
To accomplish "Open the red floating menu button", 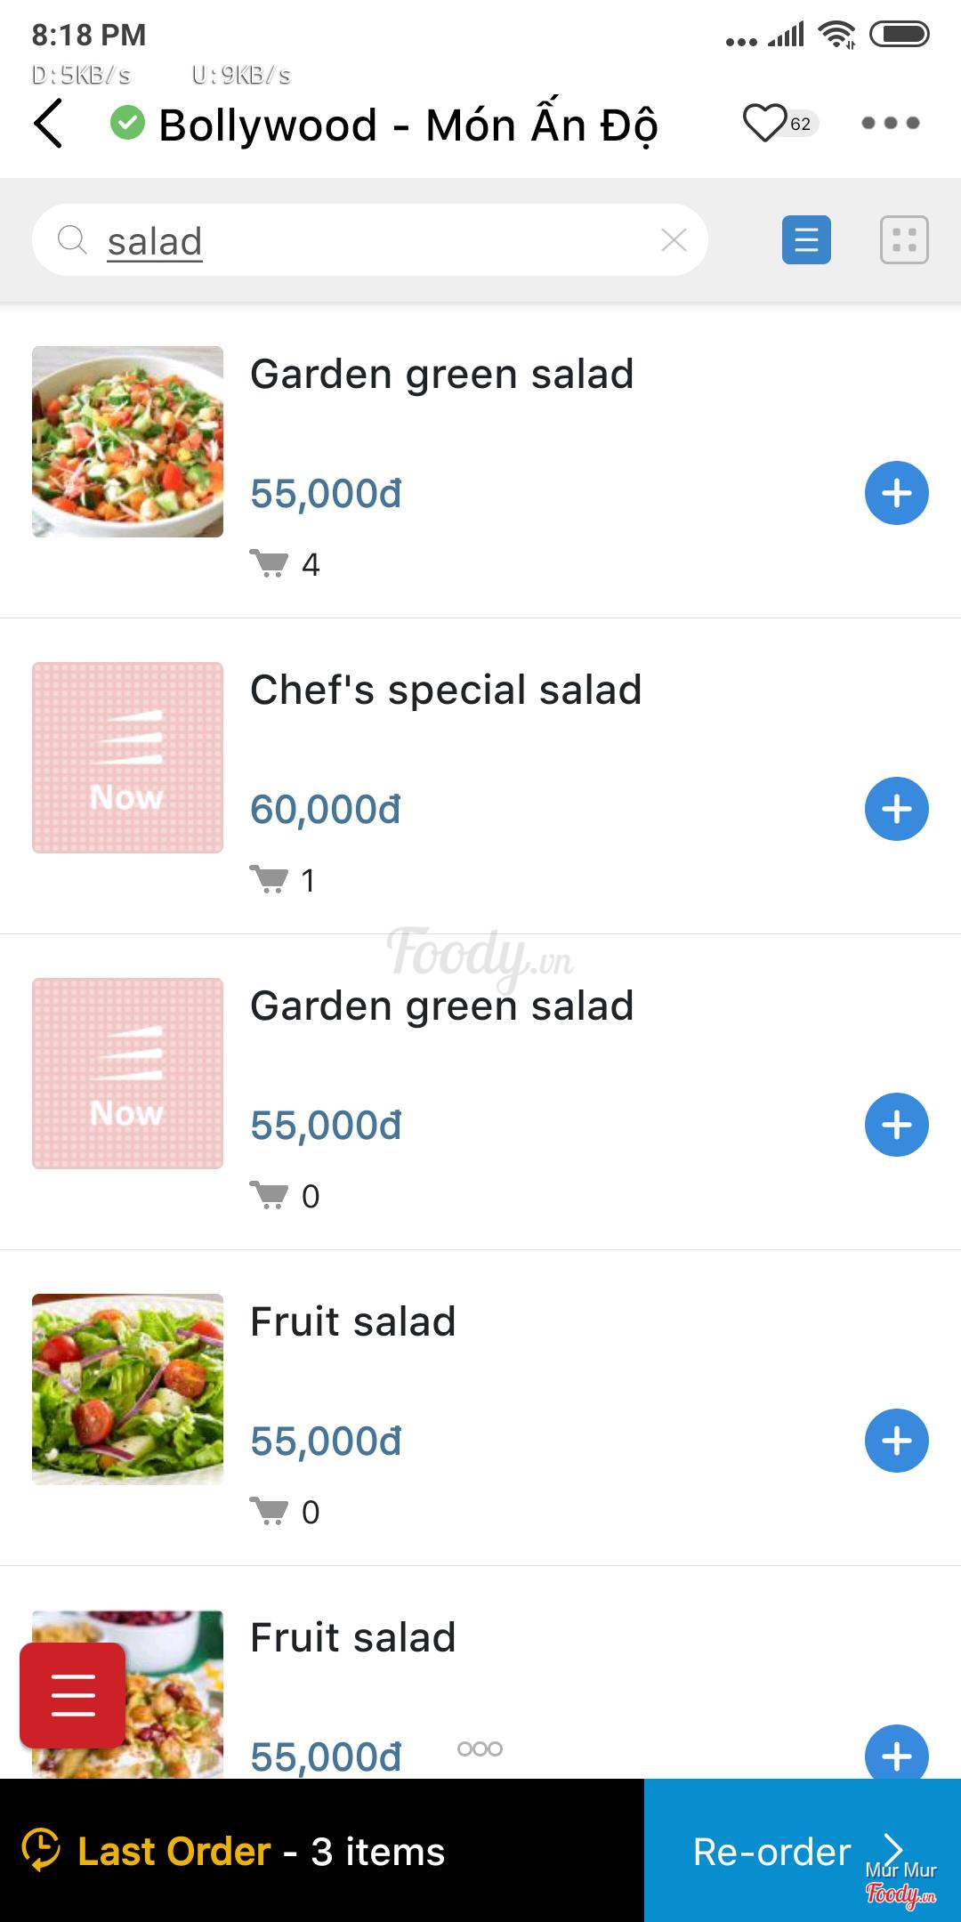I will [x=72, y=1695].
